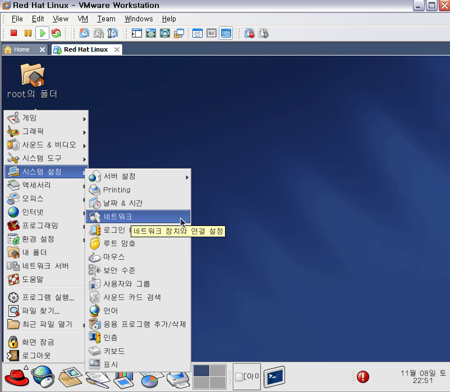Open 사용자와 그룹 settings

coord(138,284)
